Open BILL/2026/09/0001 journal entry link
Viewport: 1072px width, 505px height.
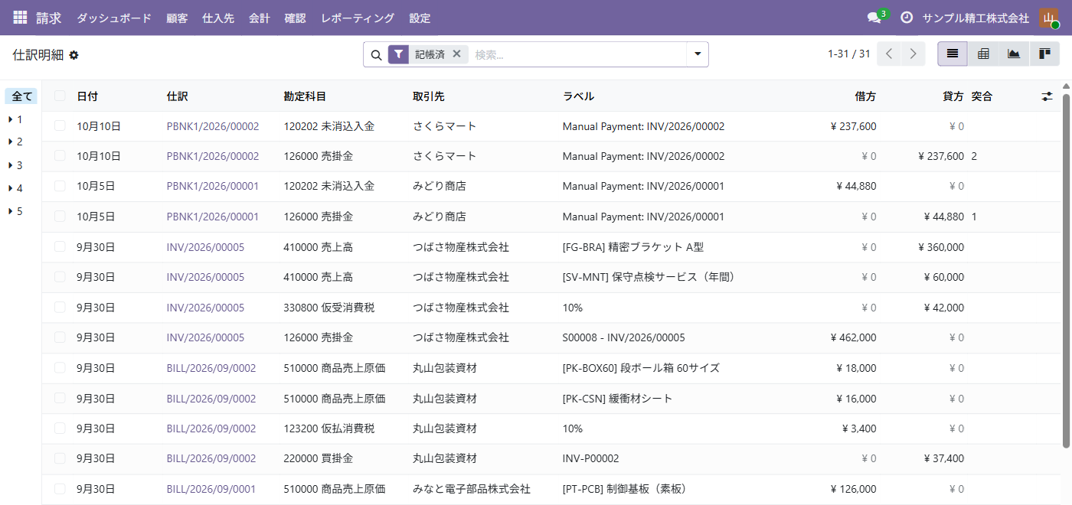pos(211,489)
